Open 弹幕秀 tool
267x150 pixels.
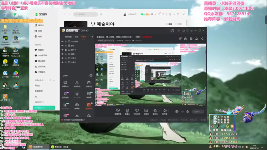[x=77, y=106]
